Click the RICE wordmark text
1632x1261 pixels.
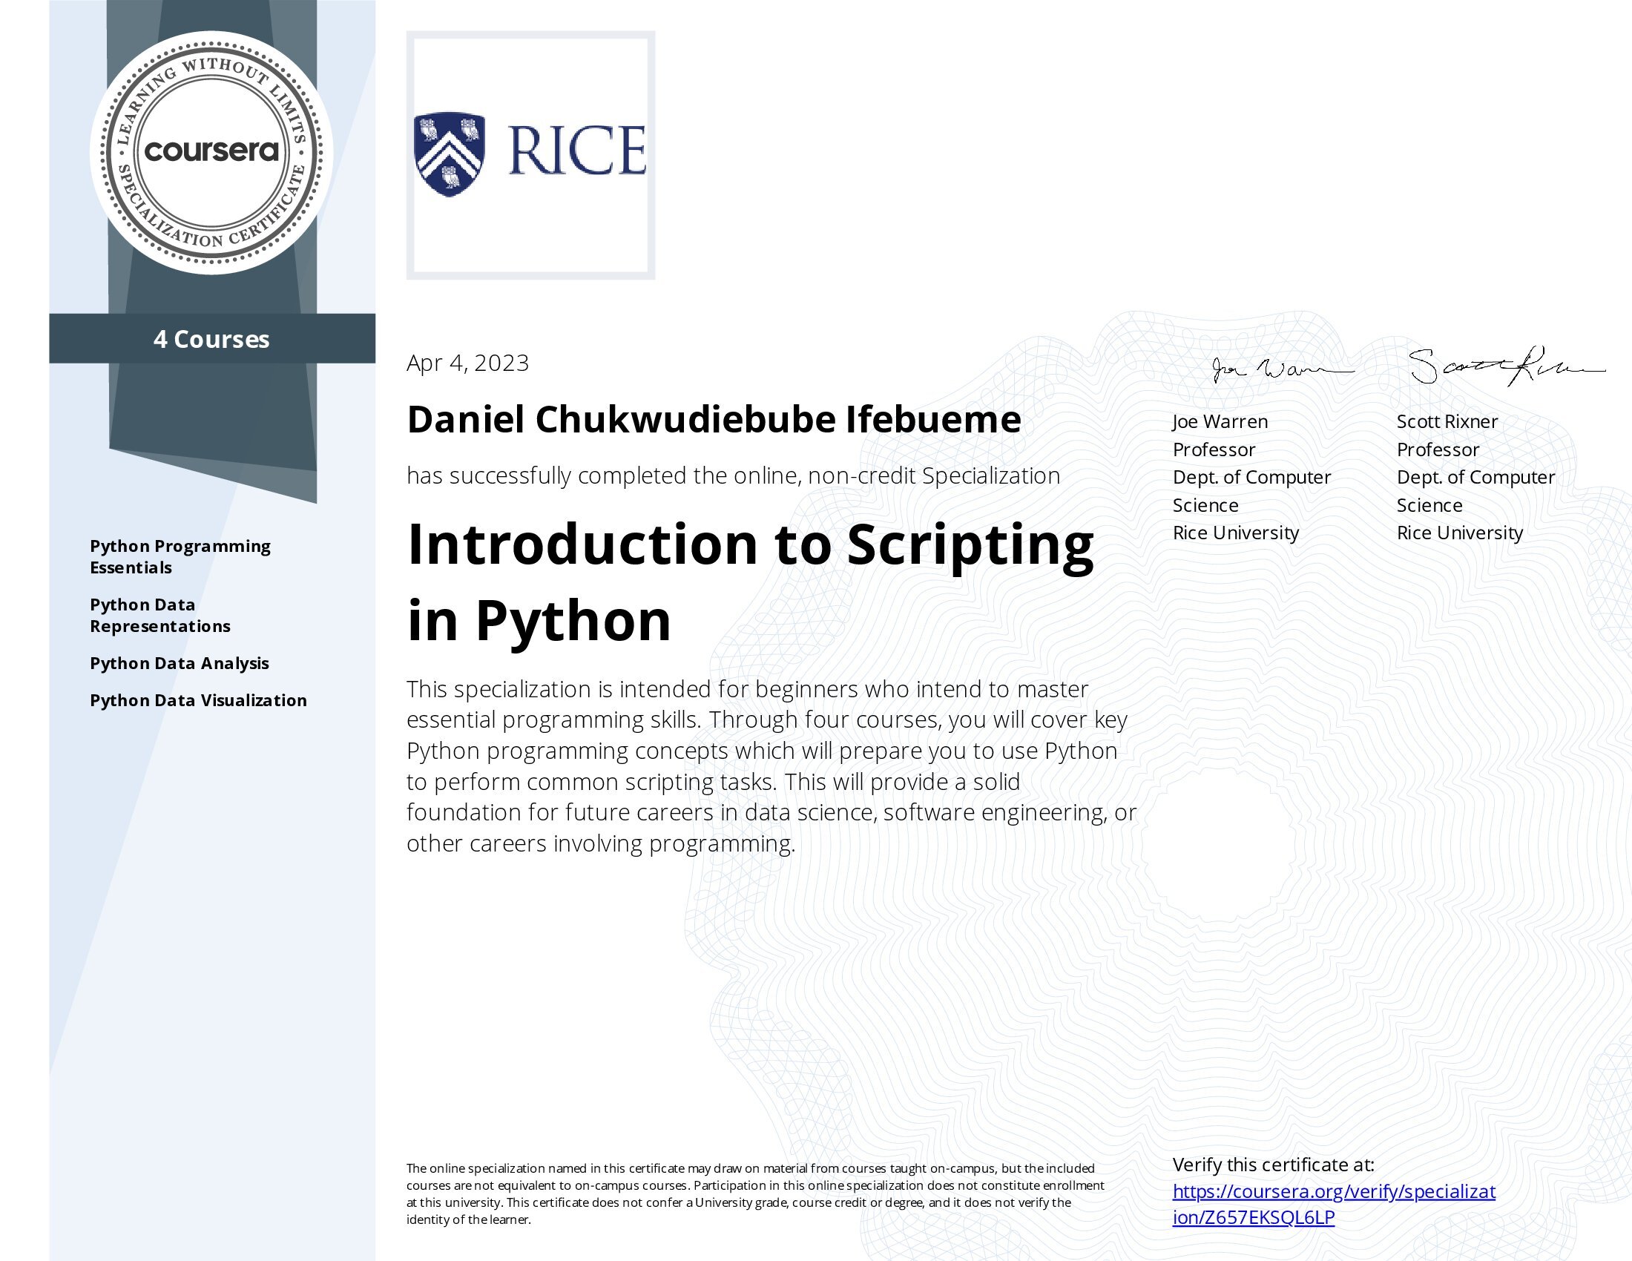577,151
